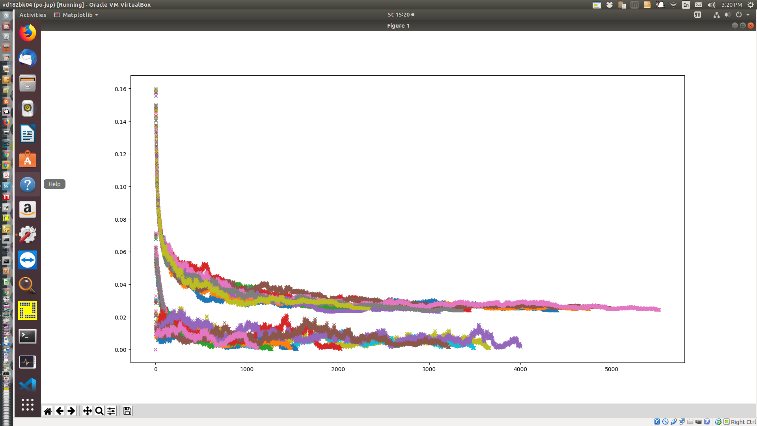757x426 pixels.
Task: Click the guest wired network icon
Action: tap(716, 15)
